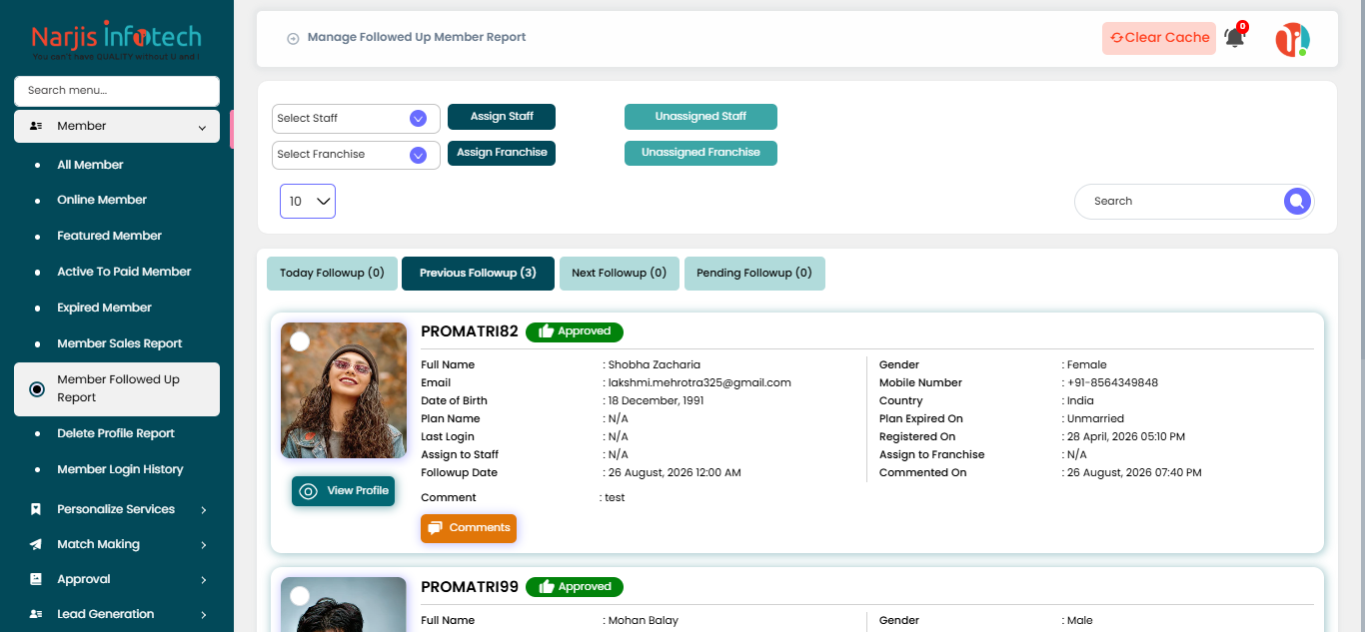The image size is (1365, 632).
Task: Click Mohan Balay's profile photo
Action: pyautogui.click(x=344, y=605)
